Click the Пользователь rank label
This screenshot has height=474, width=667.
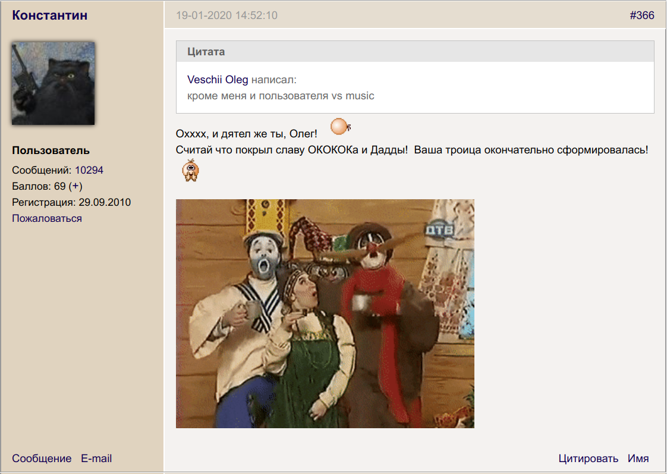click(51, 150)
